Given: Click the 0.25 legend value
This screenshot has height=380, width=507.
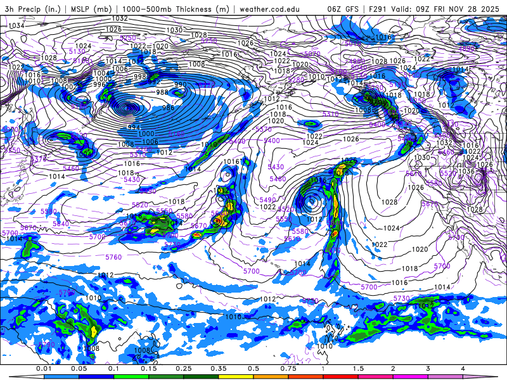Looking at the screenshot, I should coord(184,369).
